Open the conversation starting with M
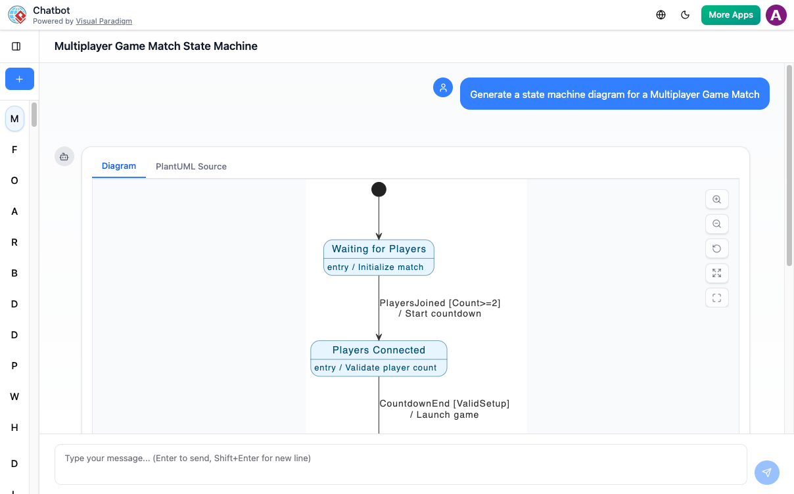 (14, 119)
